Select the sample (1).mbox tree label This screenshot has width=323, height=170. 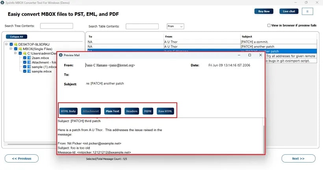[x=44, y=67]
